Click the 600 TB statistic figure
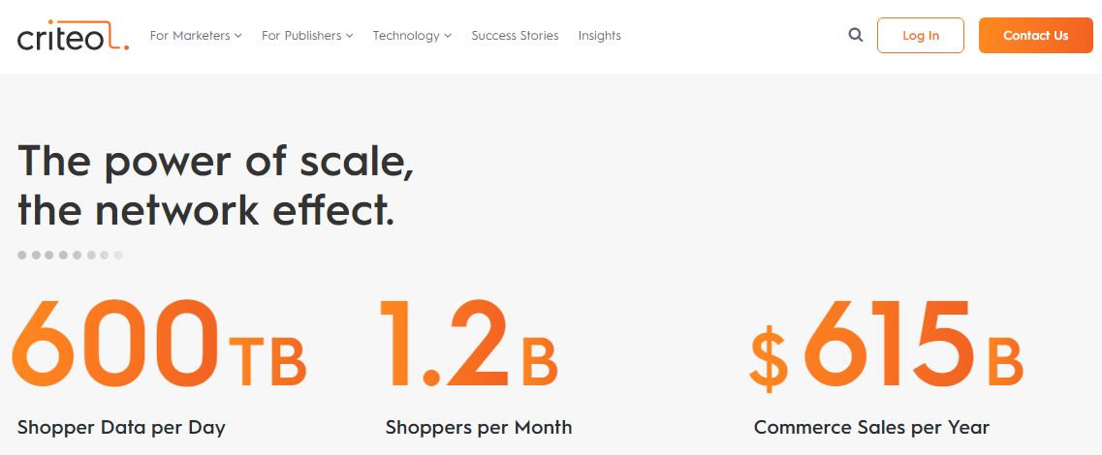This screenshot has width=1102, height=455. tap(158, 344)
